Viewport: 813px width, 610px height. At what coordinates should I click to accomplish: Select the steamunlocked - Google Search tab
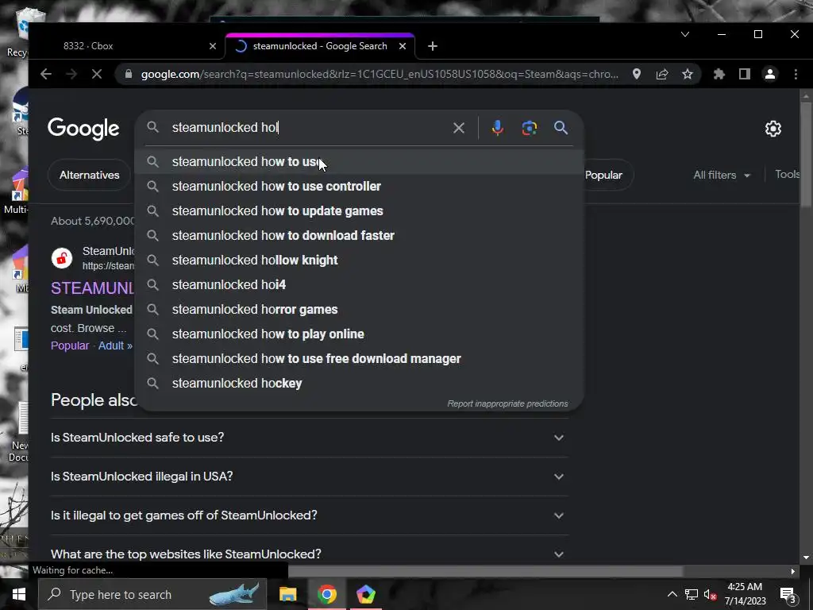point(320,46)
